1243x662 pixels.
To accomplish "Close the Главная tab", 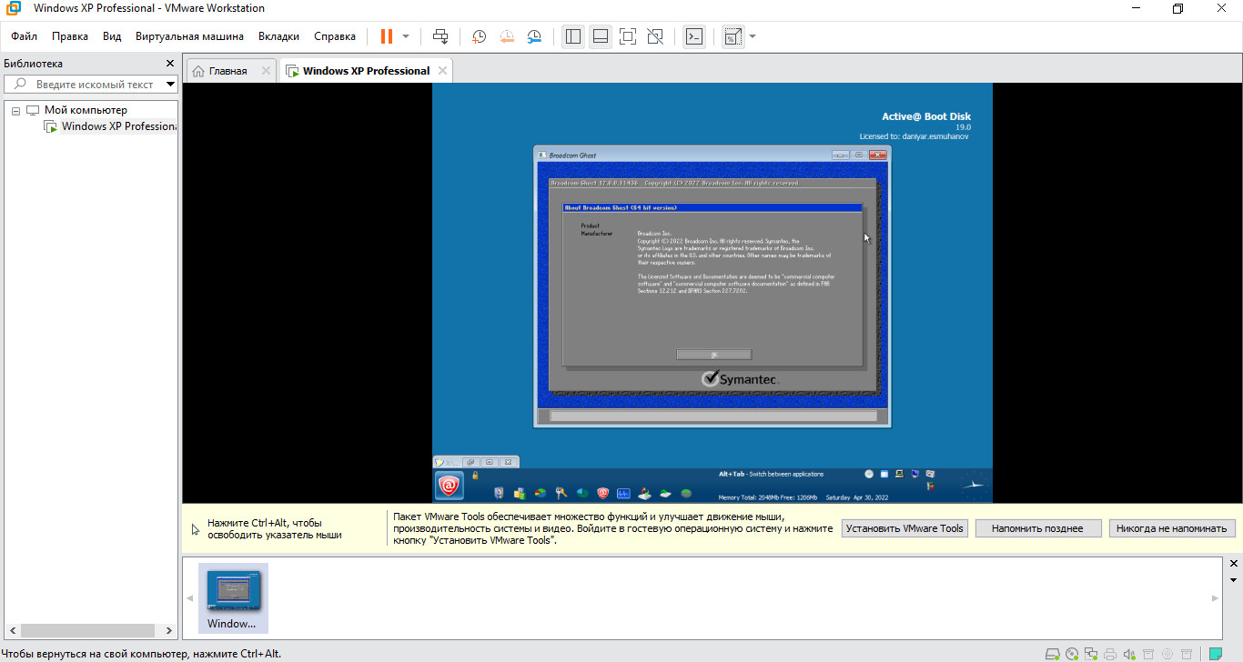I will tap(266, 70).
